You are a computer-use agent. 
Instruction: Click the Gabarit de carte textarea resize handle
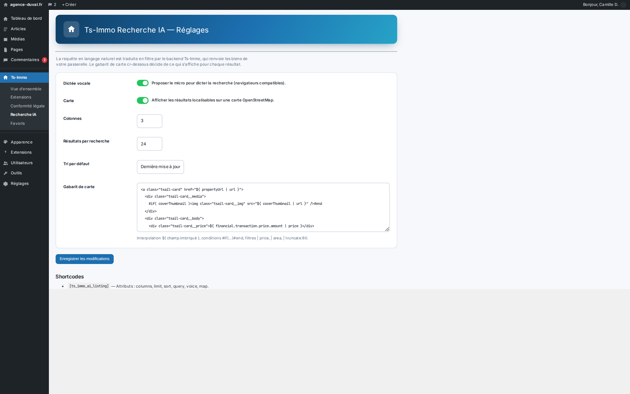pos(387,230)
